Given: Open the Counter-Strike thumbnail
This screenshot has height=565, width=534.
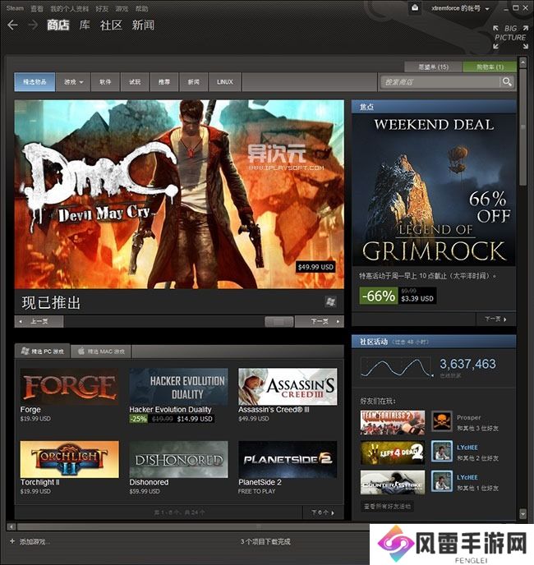Looking at the screenshot, I should pos(393,482).
